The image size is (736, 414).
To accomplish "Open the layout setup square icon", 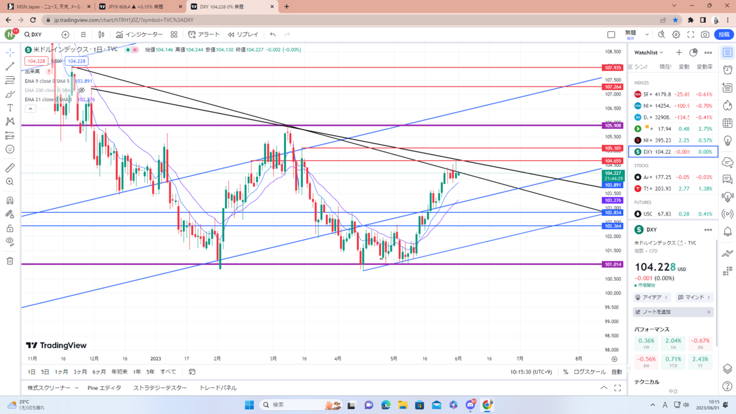I will pos(611,35).
